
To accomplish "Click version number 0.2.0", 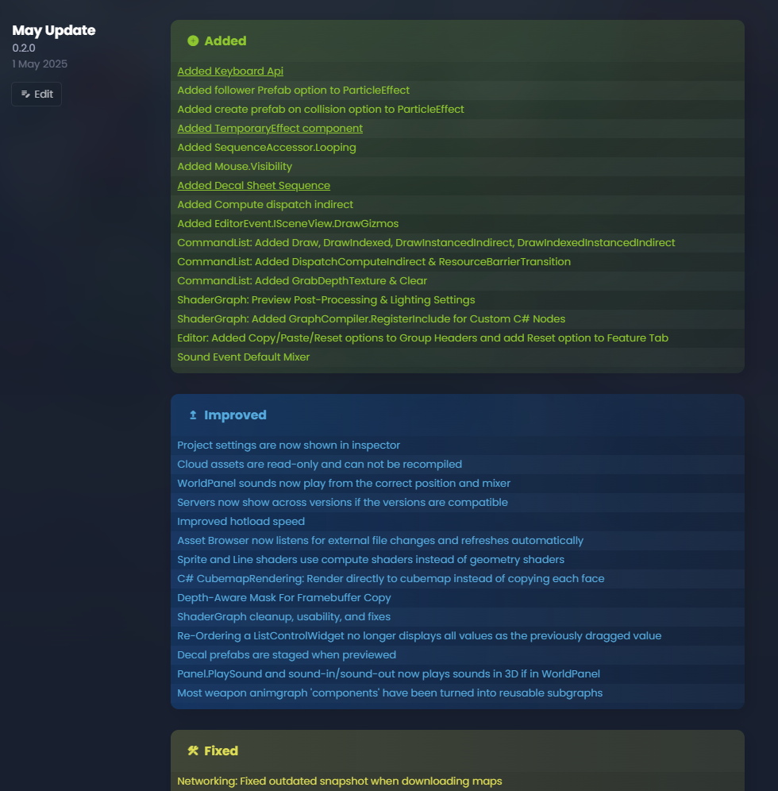I will click(24, 48).
